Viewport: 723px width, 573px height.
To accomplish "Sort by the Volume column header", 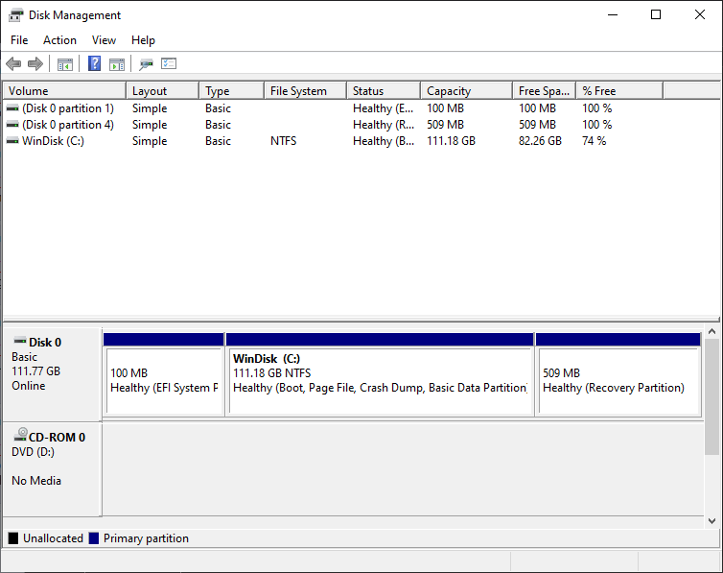I will coord(64,91).
